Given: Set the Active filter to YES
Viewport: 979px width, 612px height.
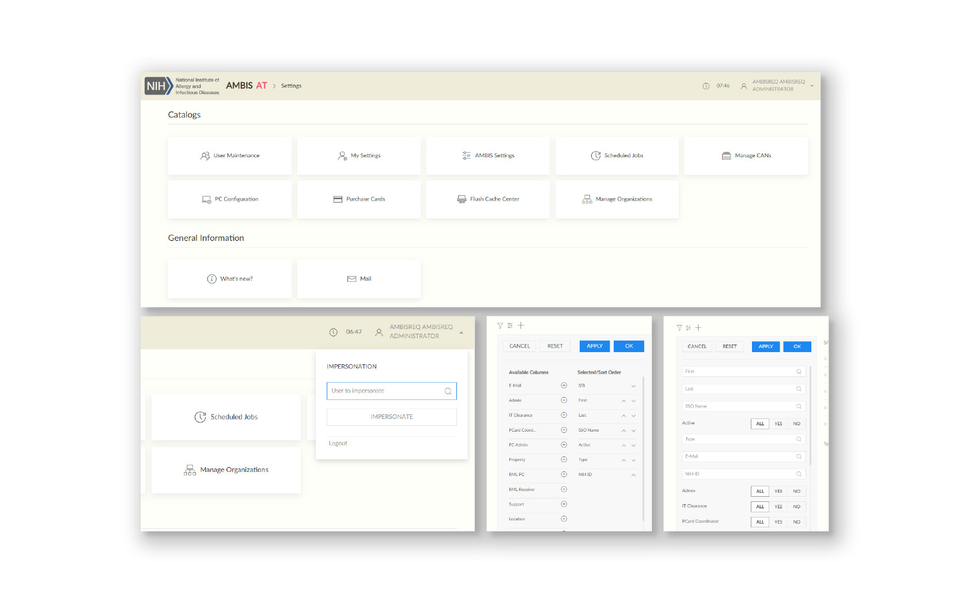Looking at the screenshot, I should pos(778,424).
